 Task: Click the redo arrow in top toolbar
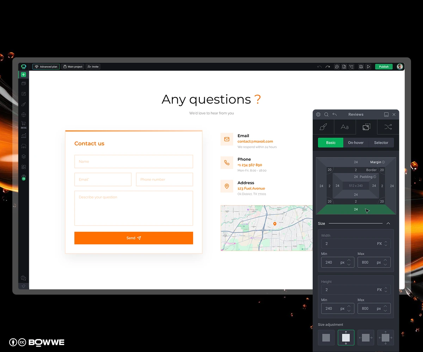point(327,67)
